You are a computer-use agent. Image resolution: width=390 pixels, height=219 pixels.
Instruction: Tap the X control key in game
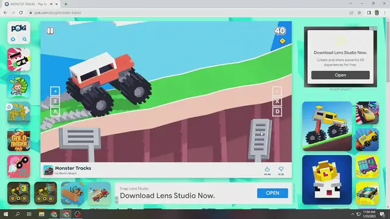tap(277, 102)
